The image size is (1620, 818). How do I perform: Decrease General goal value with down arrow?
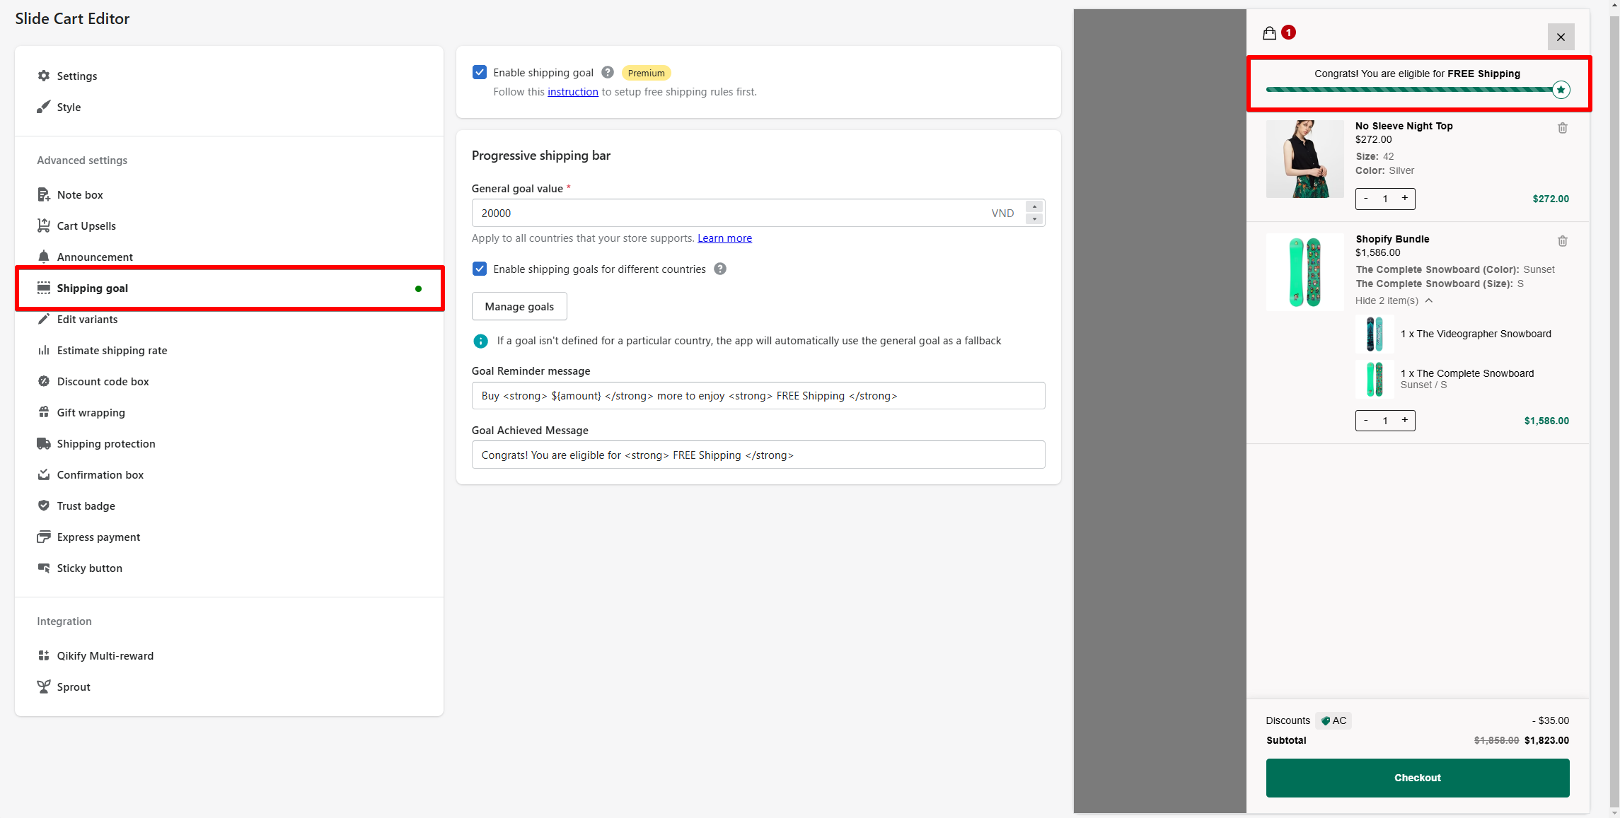pos(1034,219)
